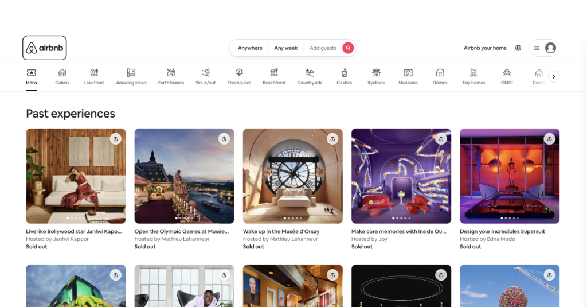
Task: Click the Past experiences heading
Action: pos(71,114)
